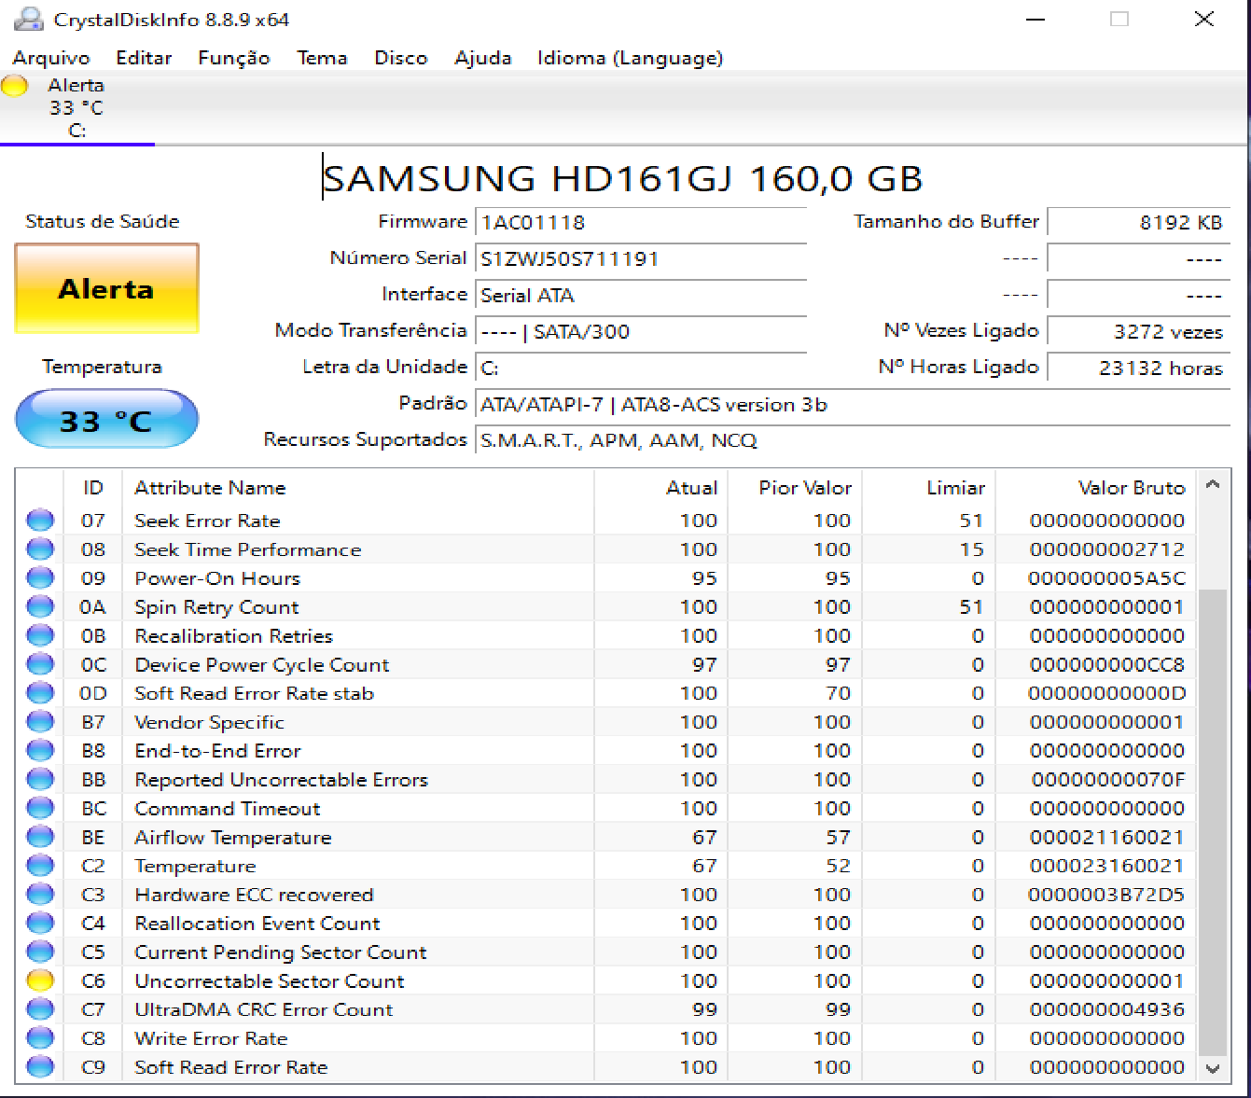Click the blue status icon for Hardware ECC recovered

[x=40, y=895]
